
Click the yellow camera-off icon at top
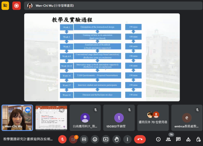(x=5, y=6)
